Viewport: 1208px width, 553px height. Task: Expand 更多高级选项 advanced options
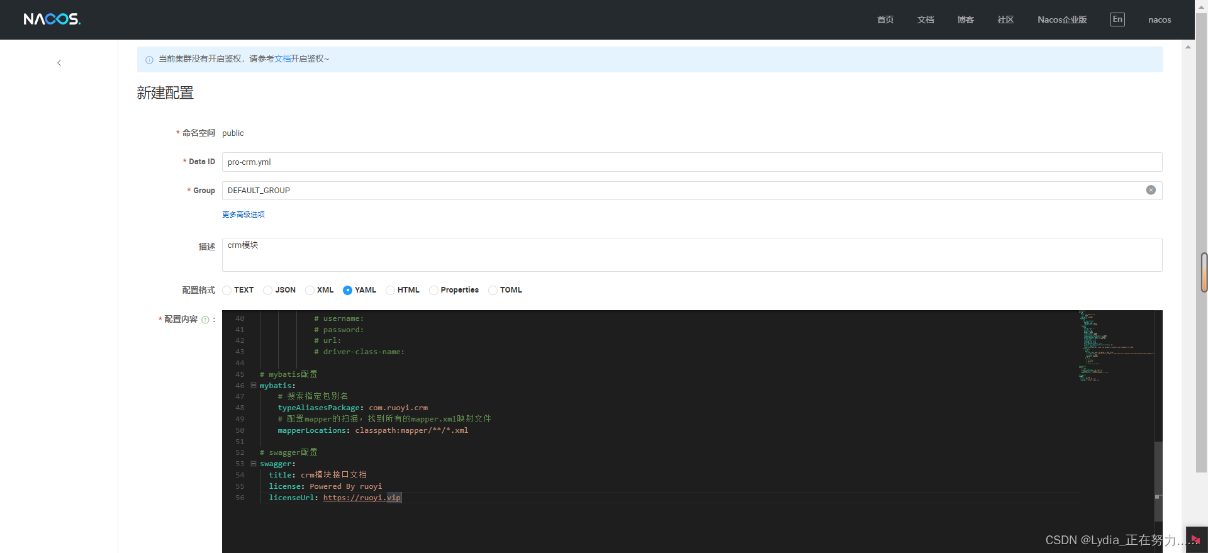pyautogui.click(x=243, y=215)
